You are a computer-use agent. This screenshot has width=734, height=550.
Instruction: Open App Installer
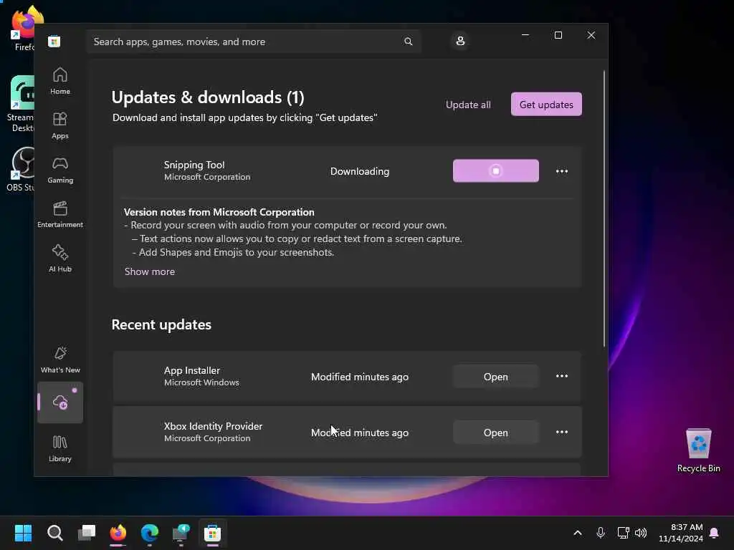click(x=496, y=377)
